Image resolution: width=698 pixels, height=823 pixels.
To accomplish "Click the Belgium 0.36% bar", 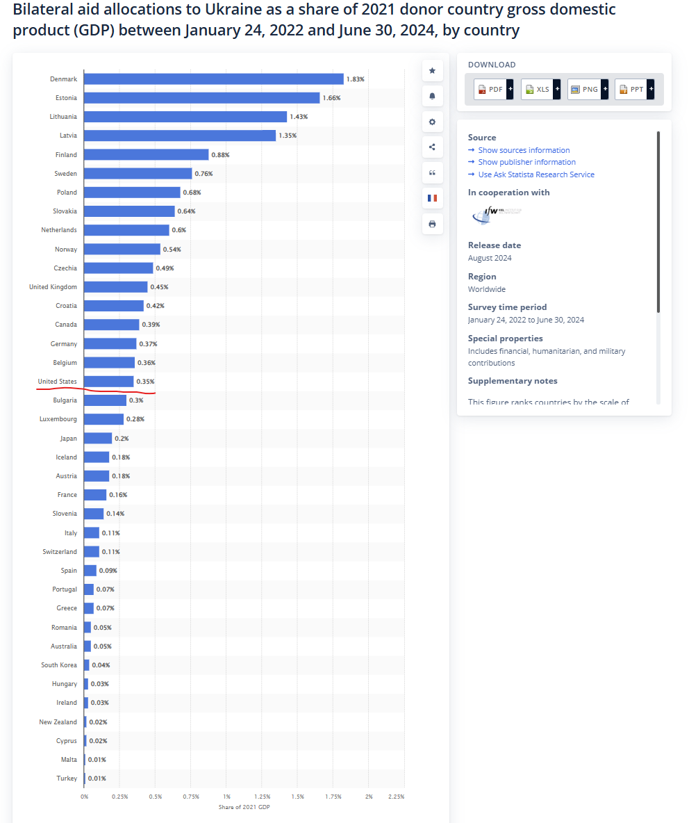I will point(109,362).
